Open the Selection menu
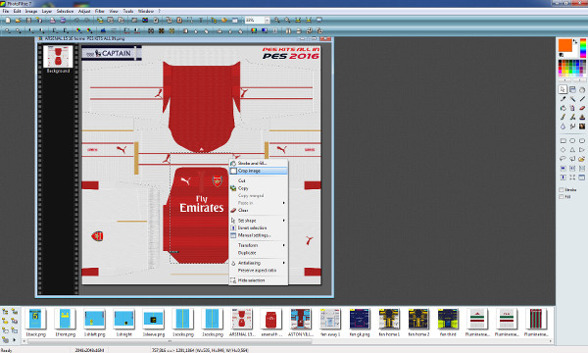This screenshot has width=588, height=353. [x=65, y=11]
